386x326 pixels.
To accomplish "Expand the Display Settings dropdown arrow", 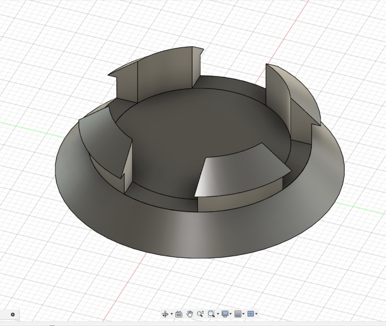I will [230, 314].
